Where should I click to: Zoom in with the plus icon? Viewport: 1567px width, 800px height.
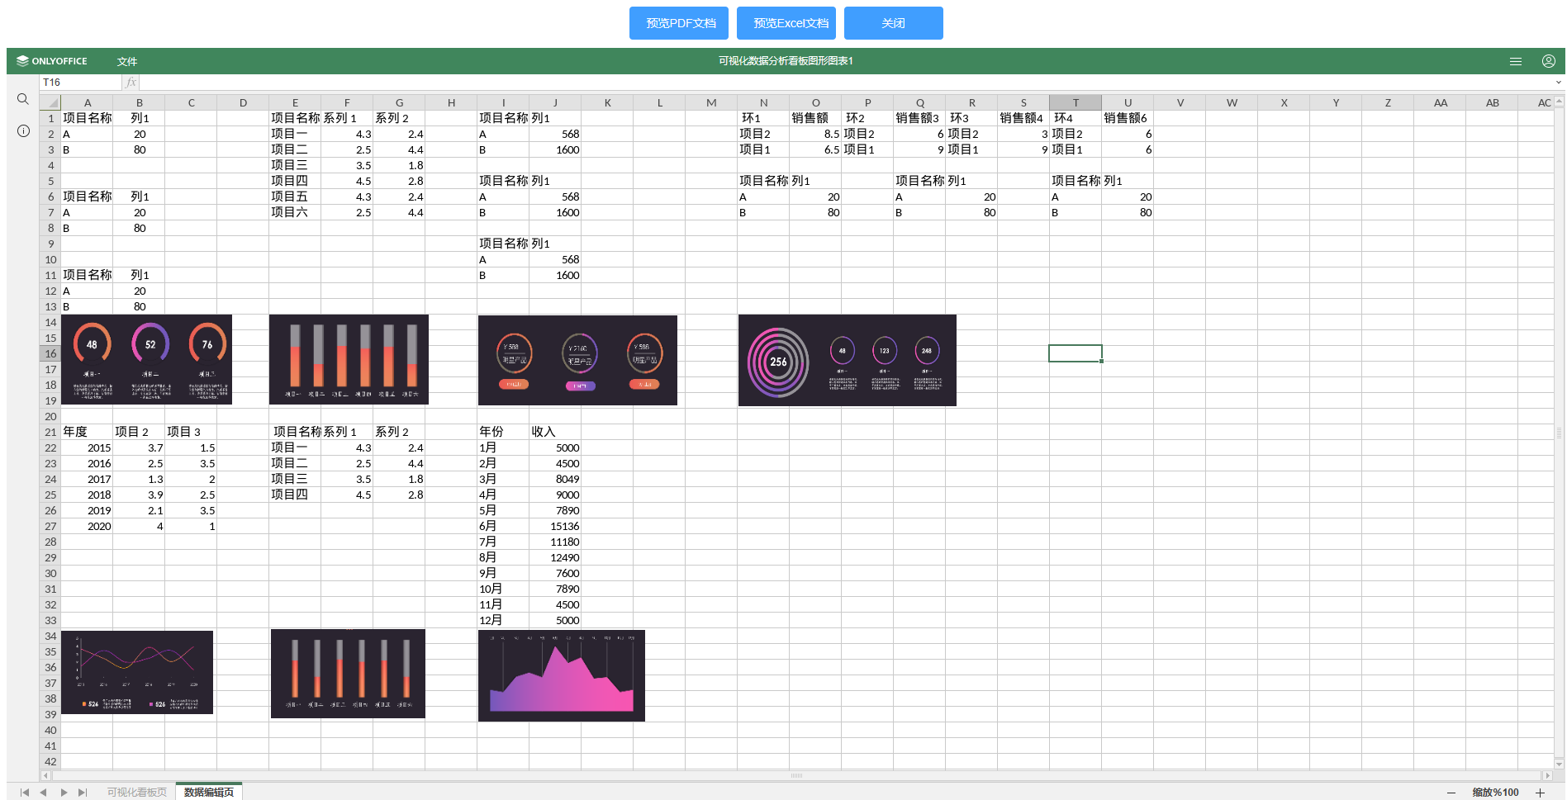[x=1540, y=793]
